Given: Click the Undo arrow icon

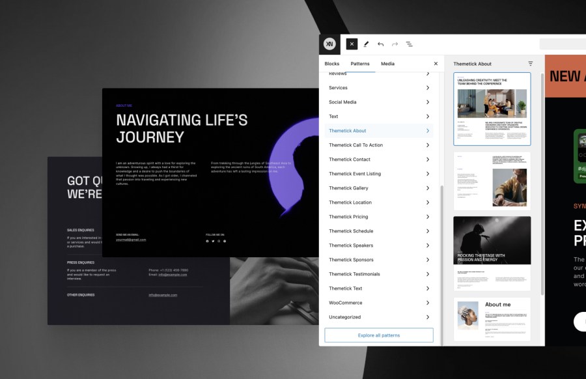Looking at the screenshot, I should coord(380,44).
